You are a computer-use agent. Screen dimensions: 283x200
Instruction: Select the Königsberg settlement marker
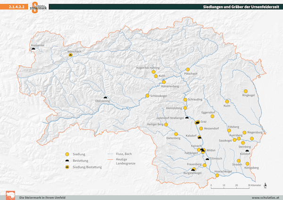click(247, 164)
